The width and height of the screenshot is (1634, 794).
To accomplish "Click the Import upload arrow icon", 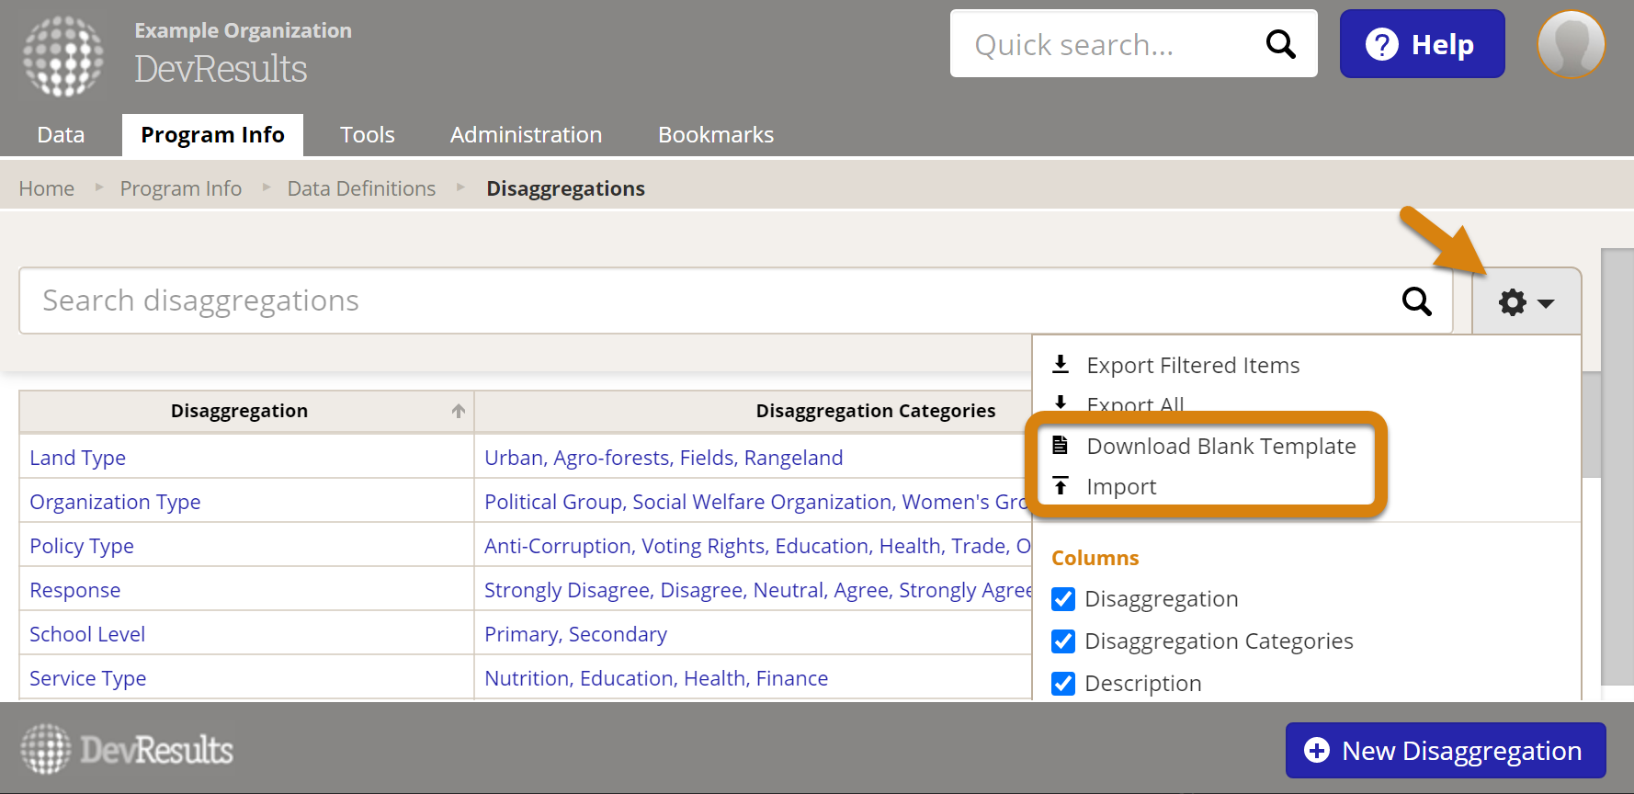I will (x=1061, y=486).
